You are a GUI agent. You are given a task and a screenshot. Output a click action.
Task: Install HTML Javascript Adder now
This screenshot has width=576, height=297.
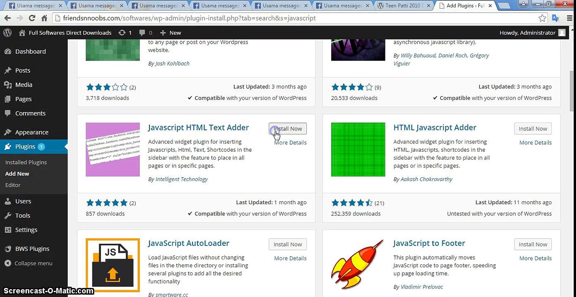[x=533, y=129]
